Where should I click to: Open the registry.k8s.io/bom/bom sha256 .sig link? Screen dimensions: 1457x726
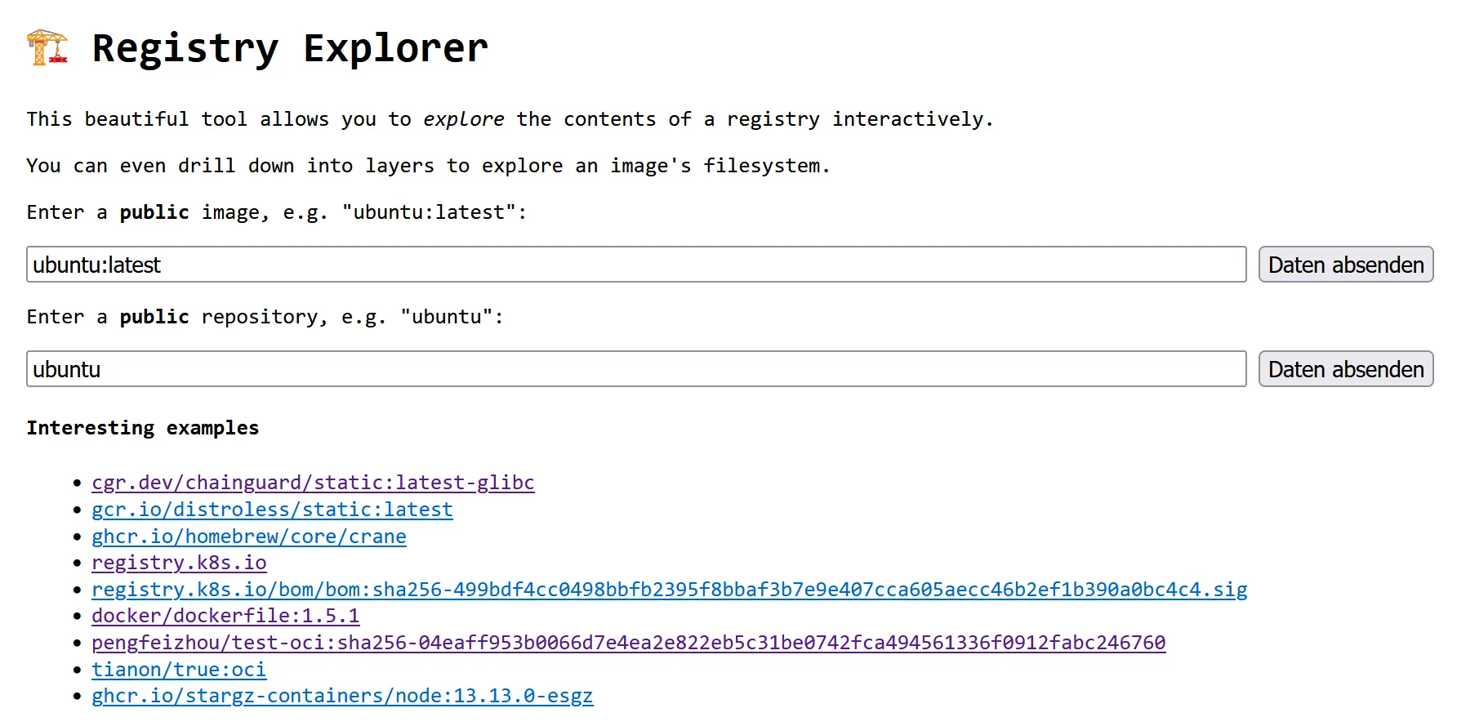pos(670,590)
